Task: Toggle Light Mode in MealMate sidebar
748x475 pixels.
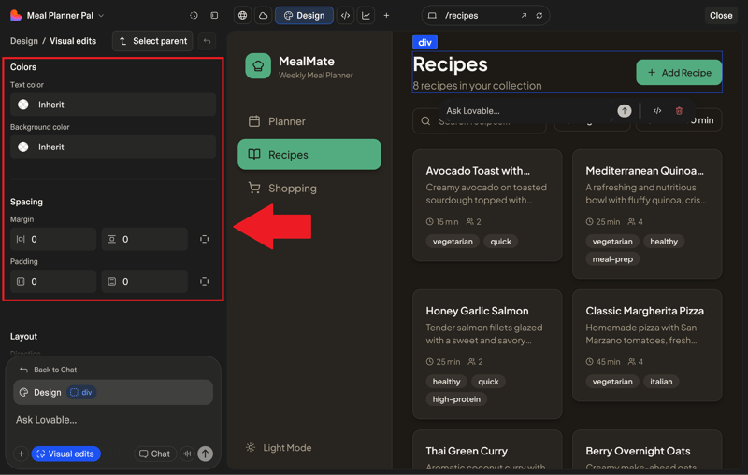Action: point(279,448)
